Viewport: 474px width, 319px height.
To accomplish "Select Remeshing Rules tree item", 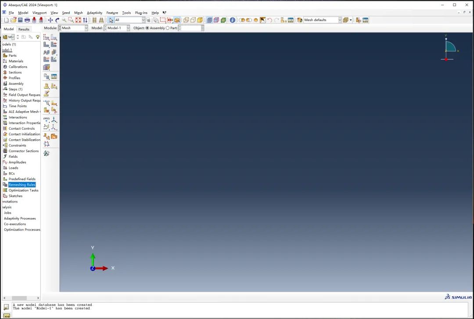I will coord(22,185).
